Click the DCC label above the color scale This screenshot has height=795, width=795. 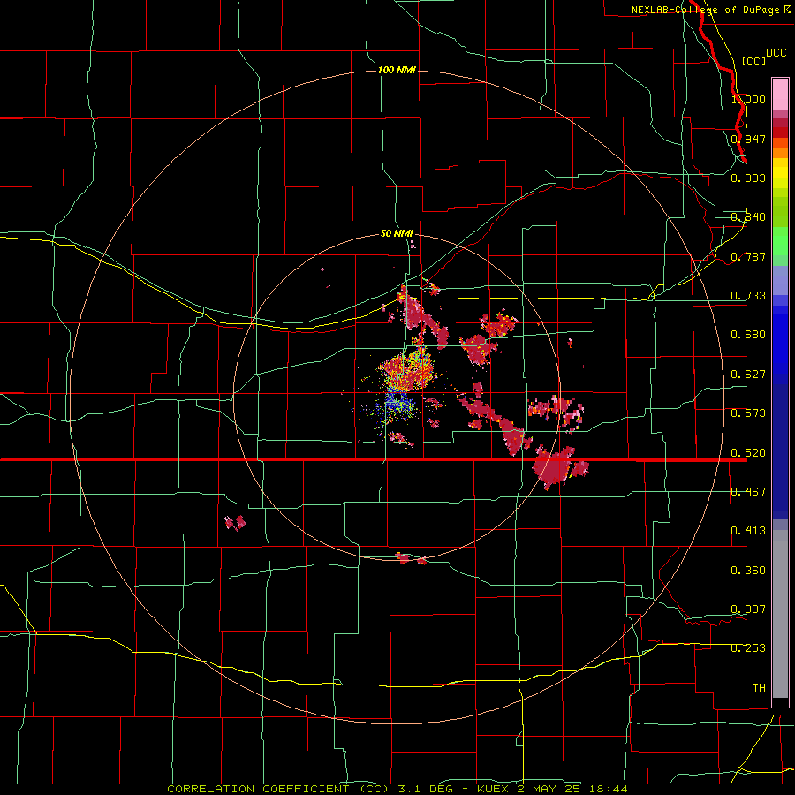776,53
